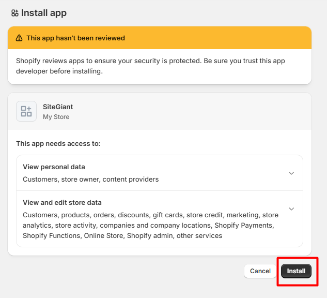Click "This app hasn't been reviewed" banner text
The height and width of the screenshot is (298, 327).
point(75,38)
